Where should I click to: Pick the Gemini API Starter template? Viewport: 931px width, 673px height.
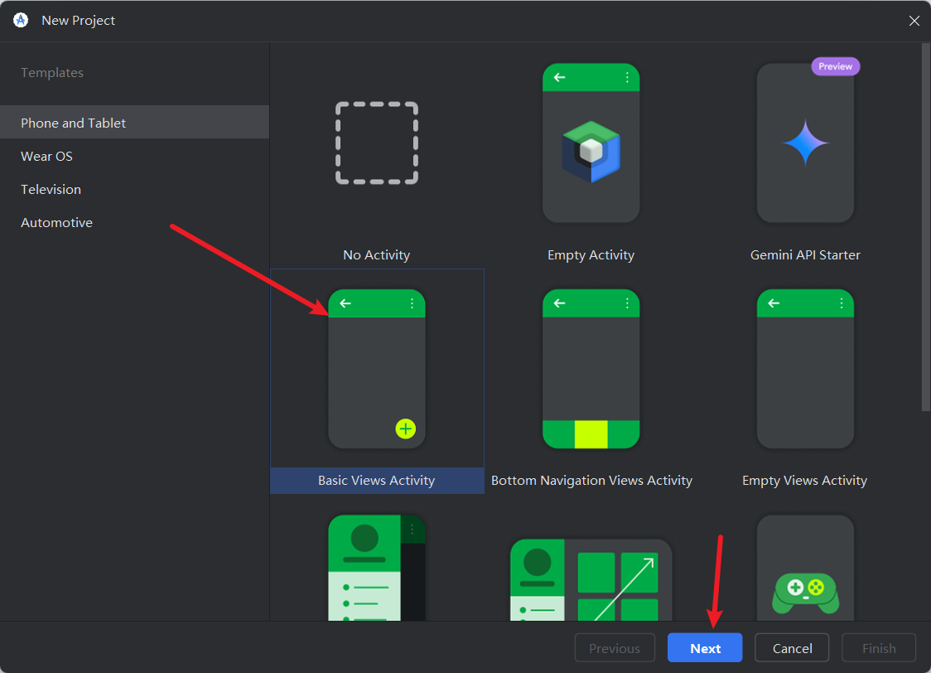tap(805, 143)
